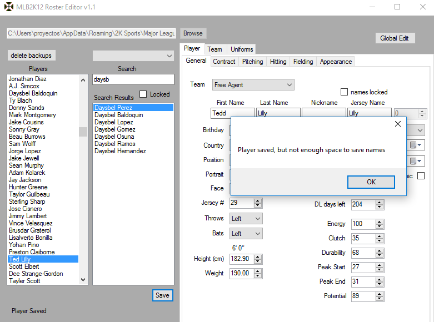Viewport: 434px width, 322px height.
Task: Expand the empty combo box above Search
Action: [x=133, y=56]
